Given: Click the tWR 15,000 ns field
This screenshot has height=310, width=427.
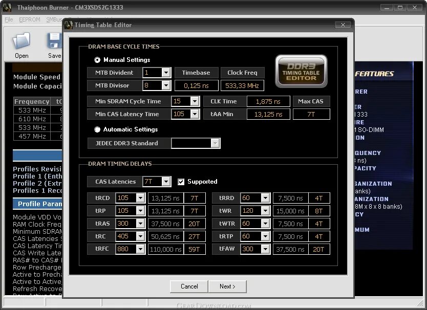Looking at the screenshot, I should (x=291, y=211).
